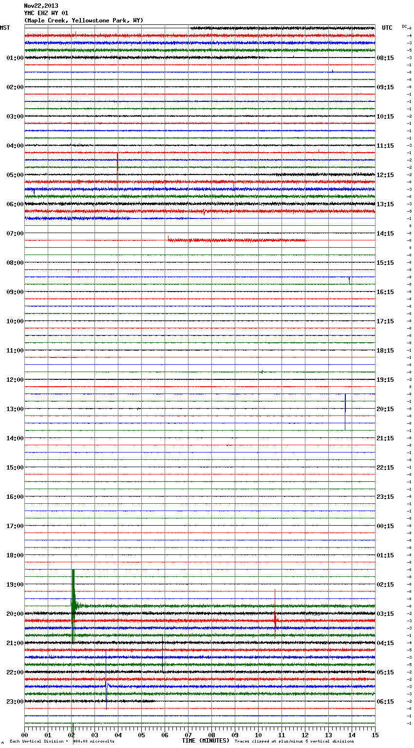Select the 02:00 MST row label
This screenshot has width=414, height=748.
(x=15, y=87)
